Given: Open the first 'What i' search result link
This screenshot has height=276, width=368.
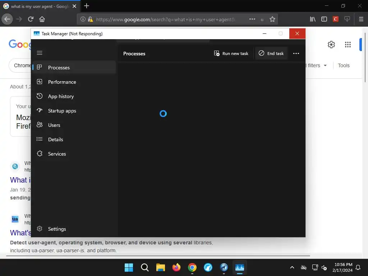Looking at the screenshot, I should tap(20, 180).
